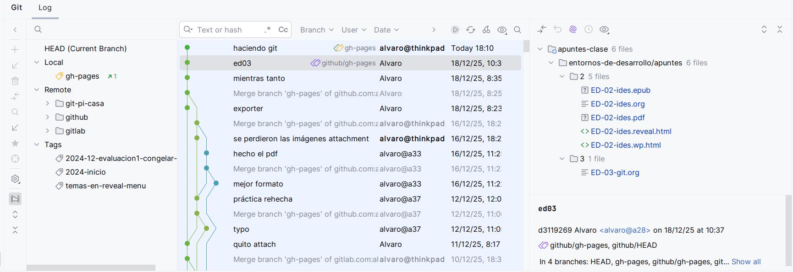Collapse folder 2 with 5 files
The image size is (793, 272).
[562, 76]
